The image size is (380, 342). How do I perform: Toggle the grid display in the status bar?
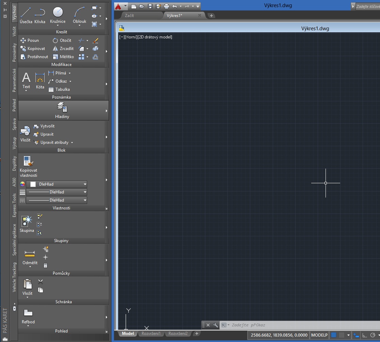tap(334, 335)
